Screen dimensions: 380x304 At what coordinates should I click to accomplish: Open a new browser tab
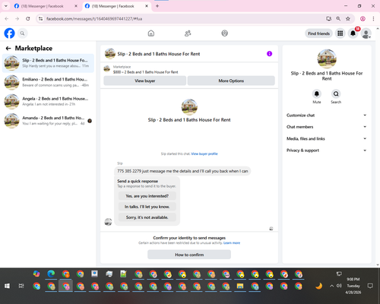pos(157,6)
